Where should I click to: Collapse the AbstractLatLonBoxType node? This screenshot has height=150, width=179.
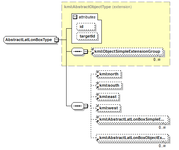57,40
